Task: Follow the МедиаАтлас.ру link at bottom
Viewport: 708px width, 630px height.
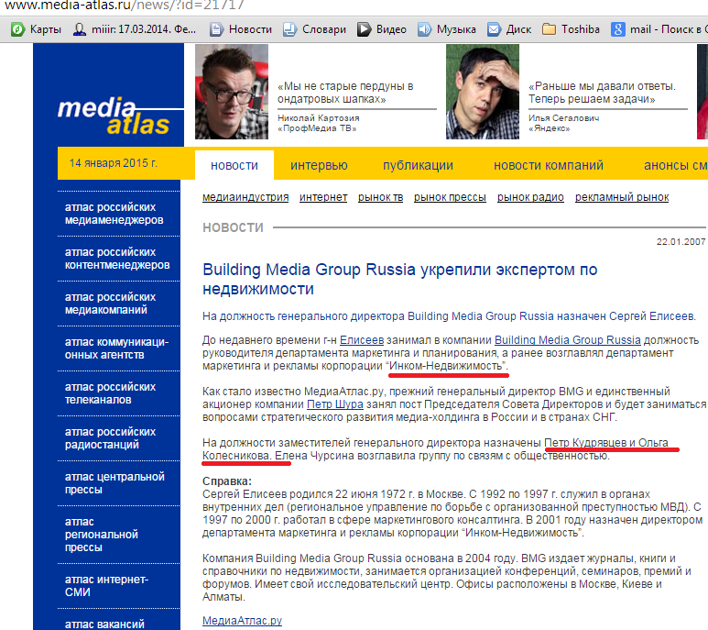Action: (x=242, y=621)
